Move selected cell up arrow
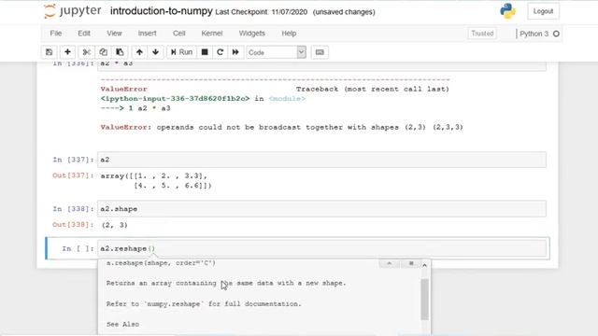Viewport: 598px width, 336px height. [x=139, y=52]
